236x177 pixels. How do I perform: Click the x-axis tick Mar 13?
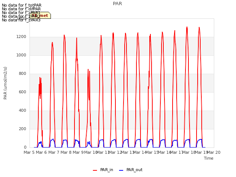coord(128,152)
